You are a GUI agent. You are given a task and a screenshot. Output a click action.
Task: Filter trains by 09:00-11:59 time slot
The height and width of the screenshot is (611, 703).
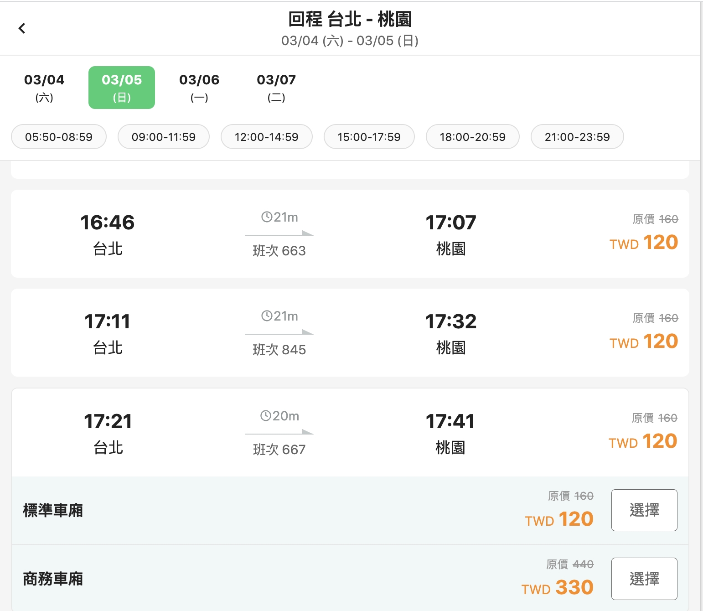[x=164, y=137]
